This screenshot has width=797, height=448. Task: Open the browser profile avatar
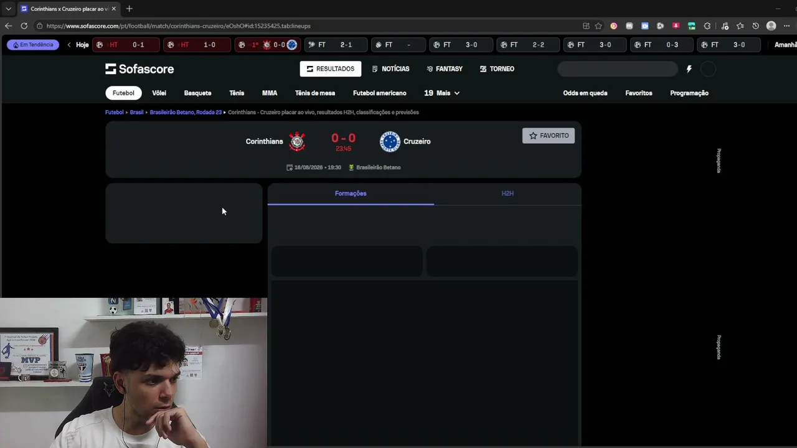771,26
